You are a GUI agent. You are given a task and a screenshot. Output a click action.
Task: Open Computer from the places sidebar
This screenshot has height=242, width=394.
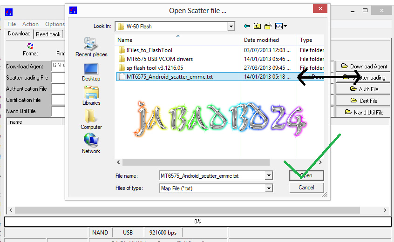pos(91,120)
